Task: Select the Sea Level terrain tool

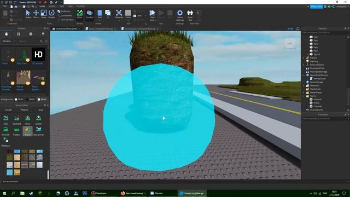Action: (38, 131)
